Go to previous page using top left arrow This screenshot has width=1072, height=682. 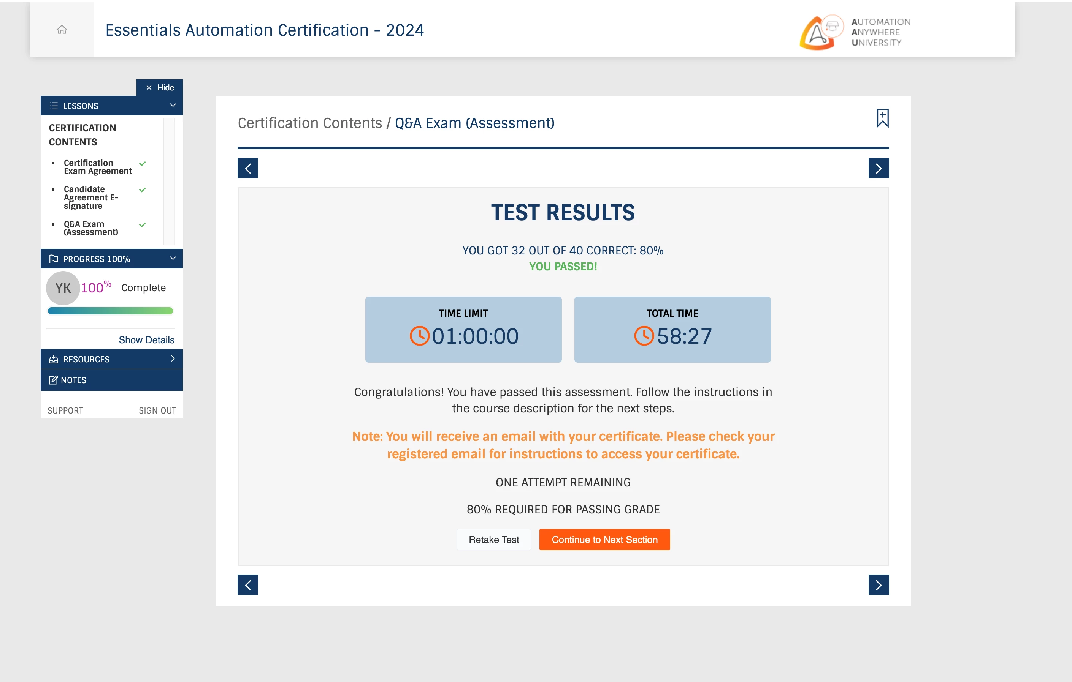[x=247, y=169]
